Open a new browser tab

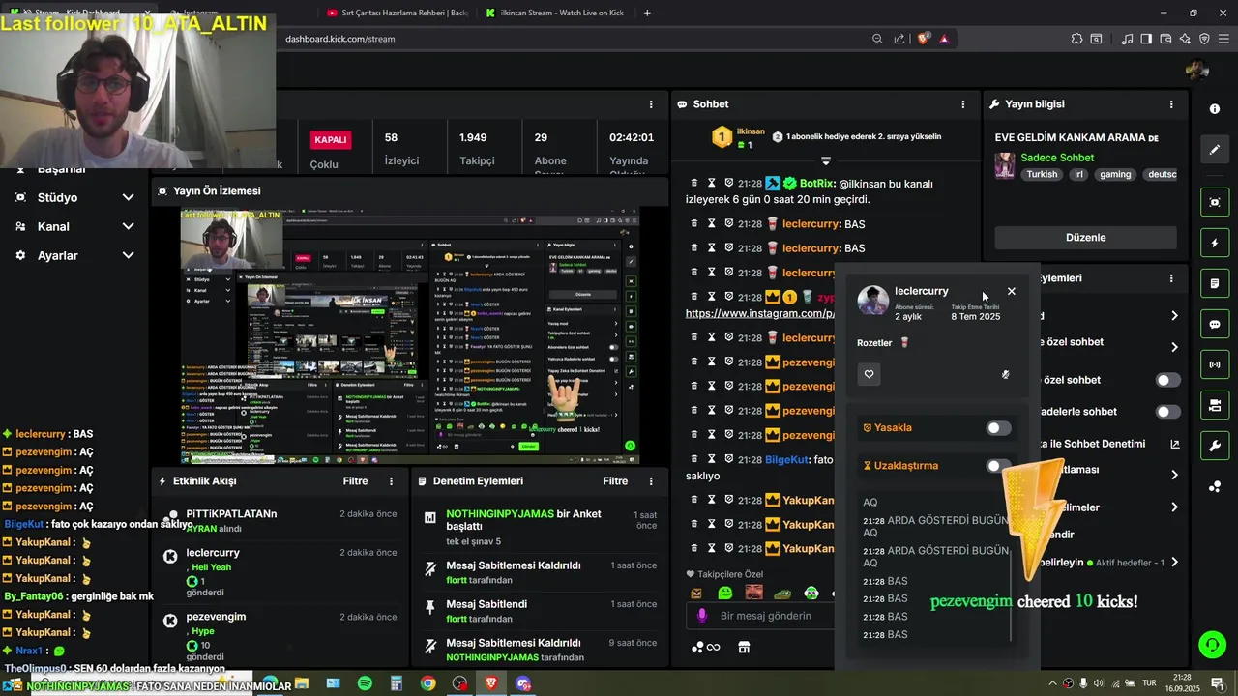point(647,13)
